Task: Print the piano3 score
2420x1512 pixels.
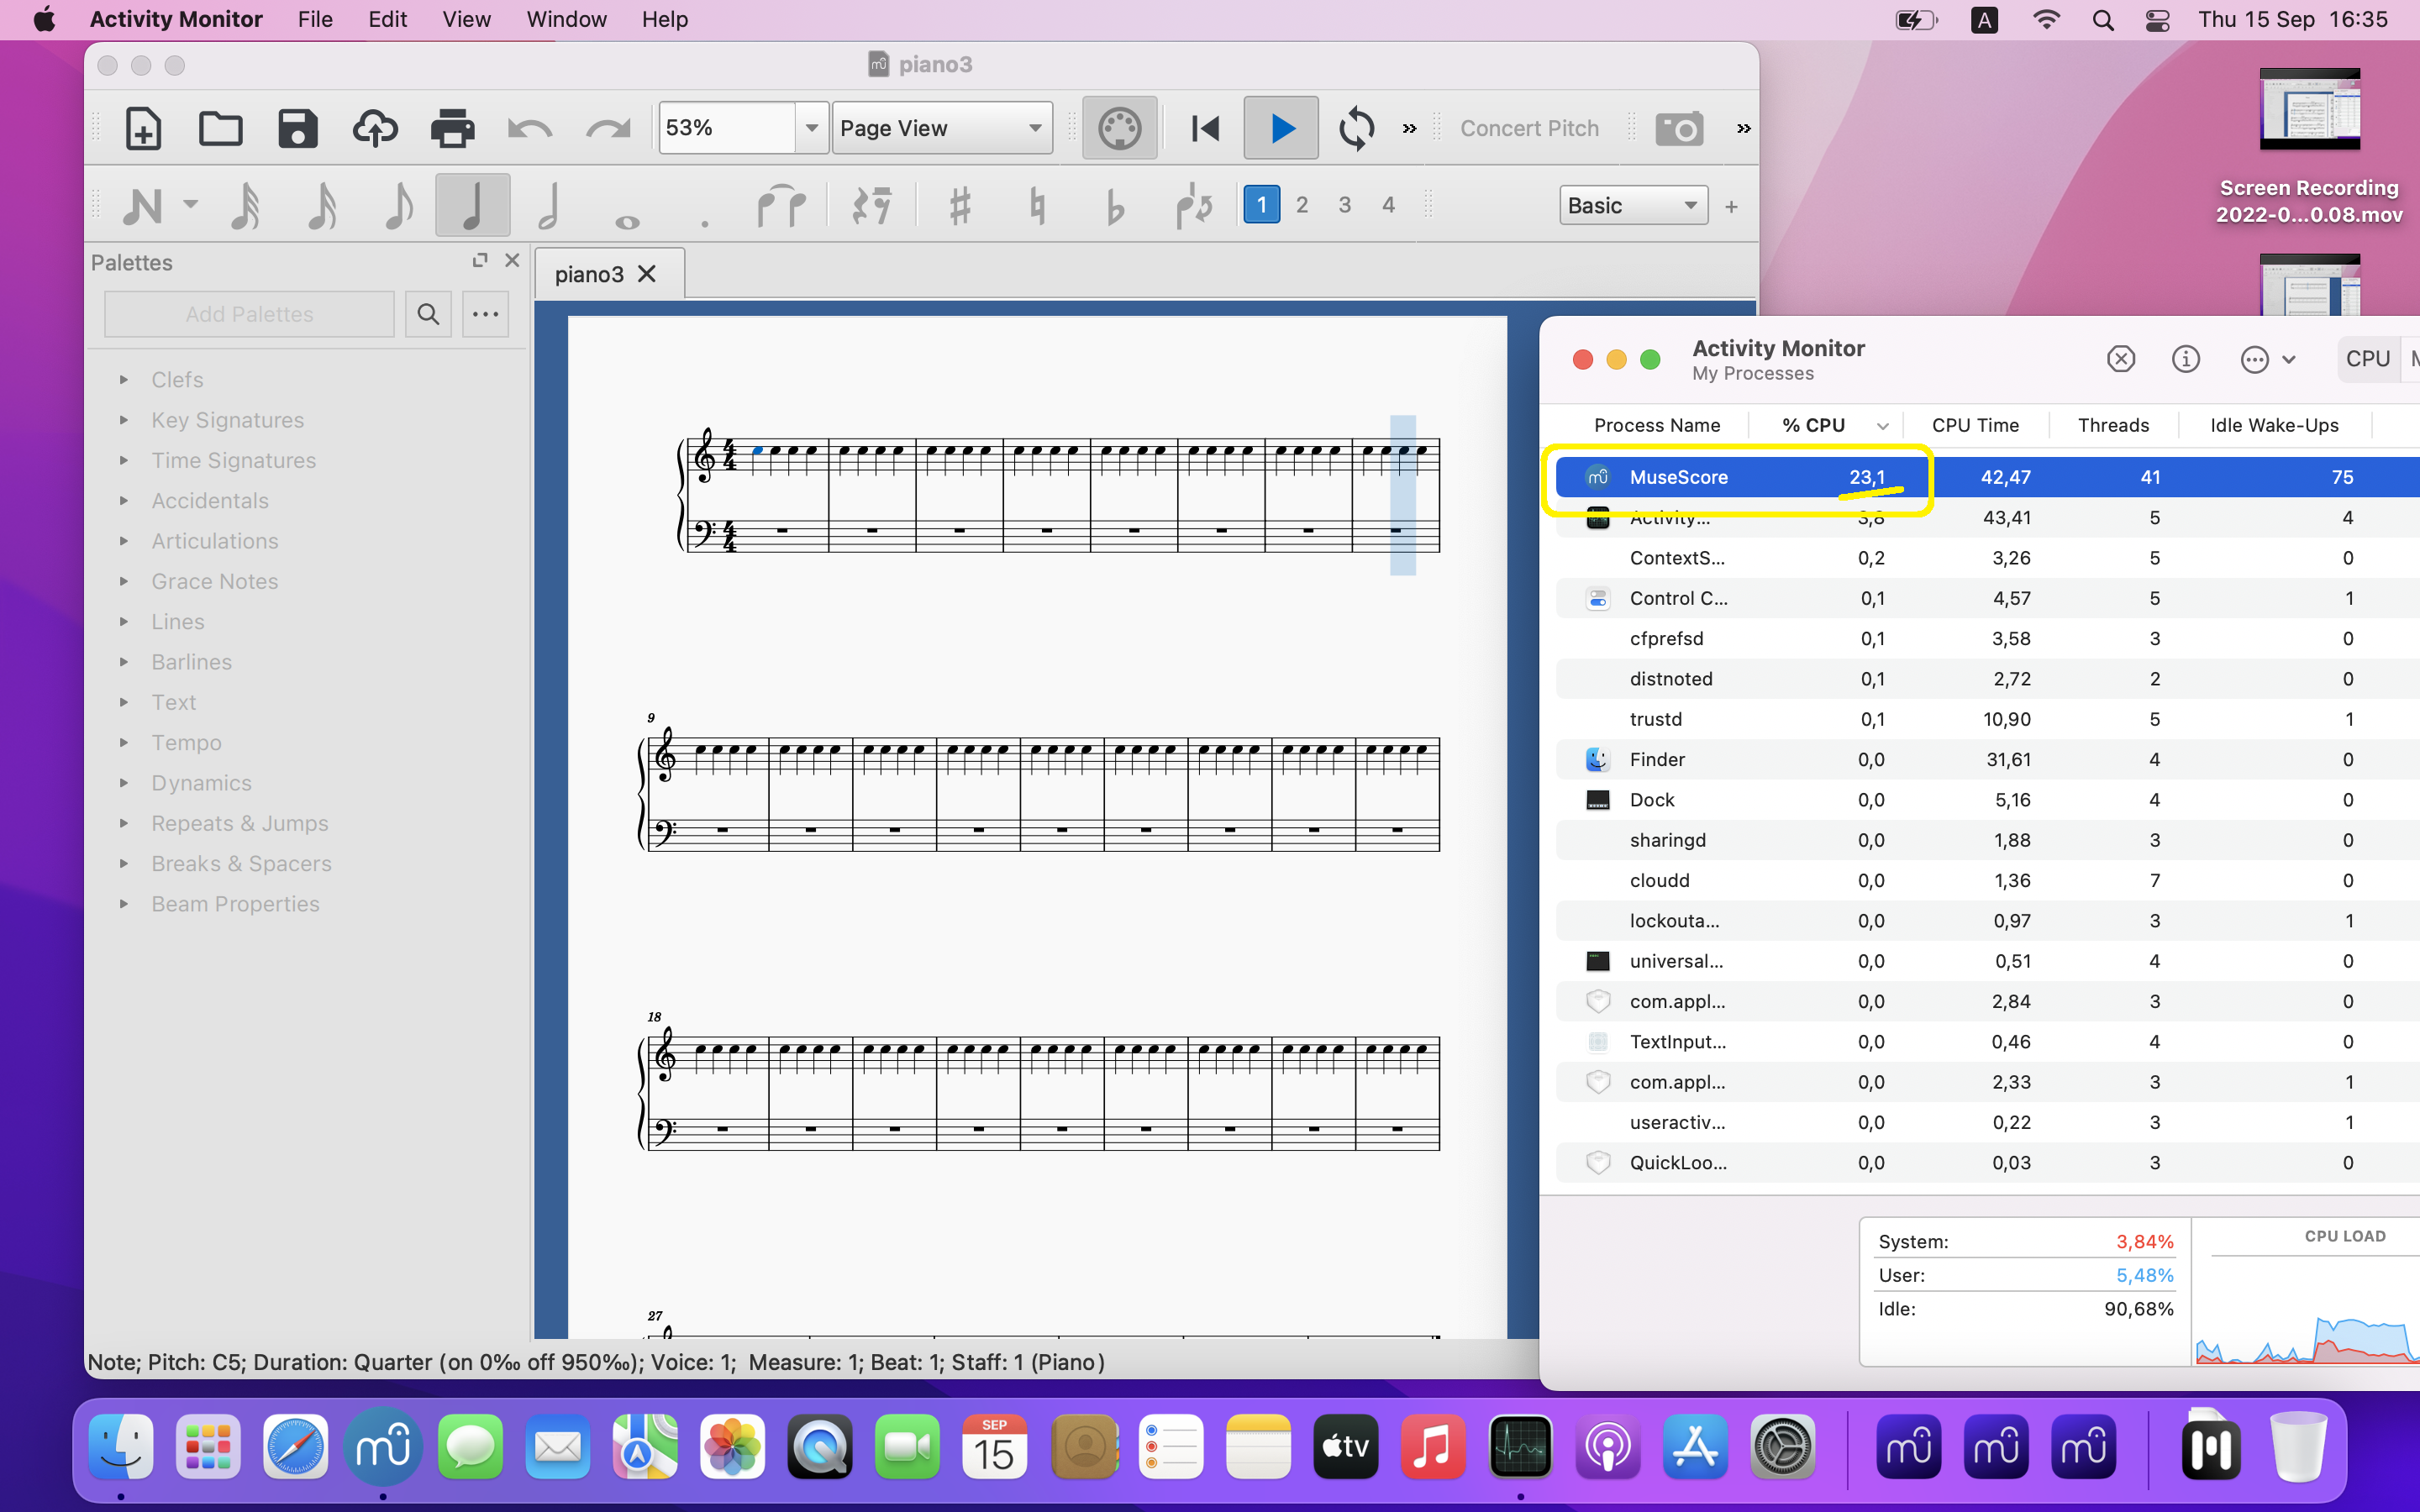Action: pyautogui.click(x=452, y=128)
